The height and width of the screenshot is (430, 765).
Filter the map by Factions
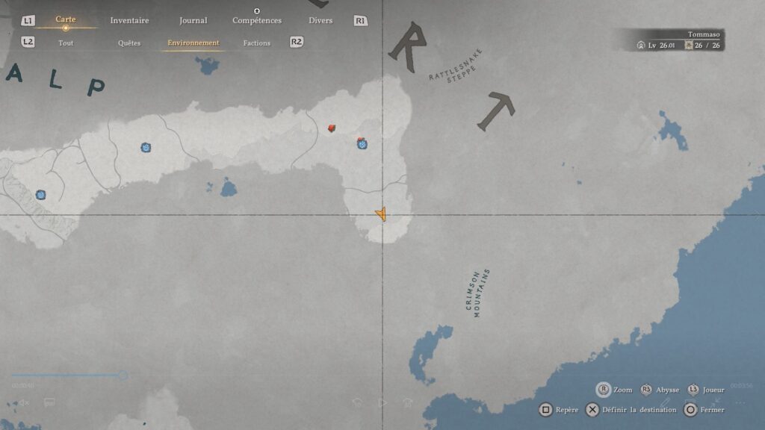256,43
